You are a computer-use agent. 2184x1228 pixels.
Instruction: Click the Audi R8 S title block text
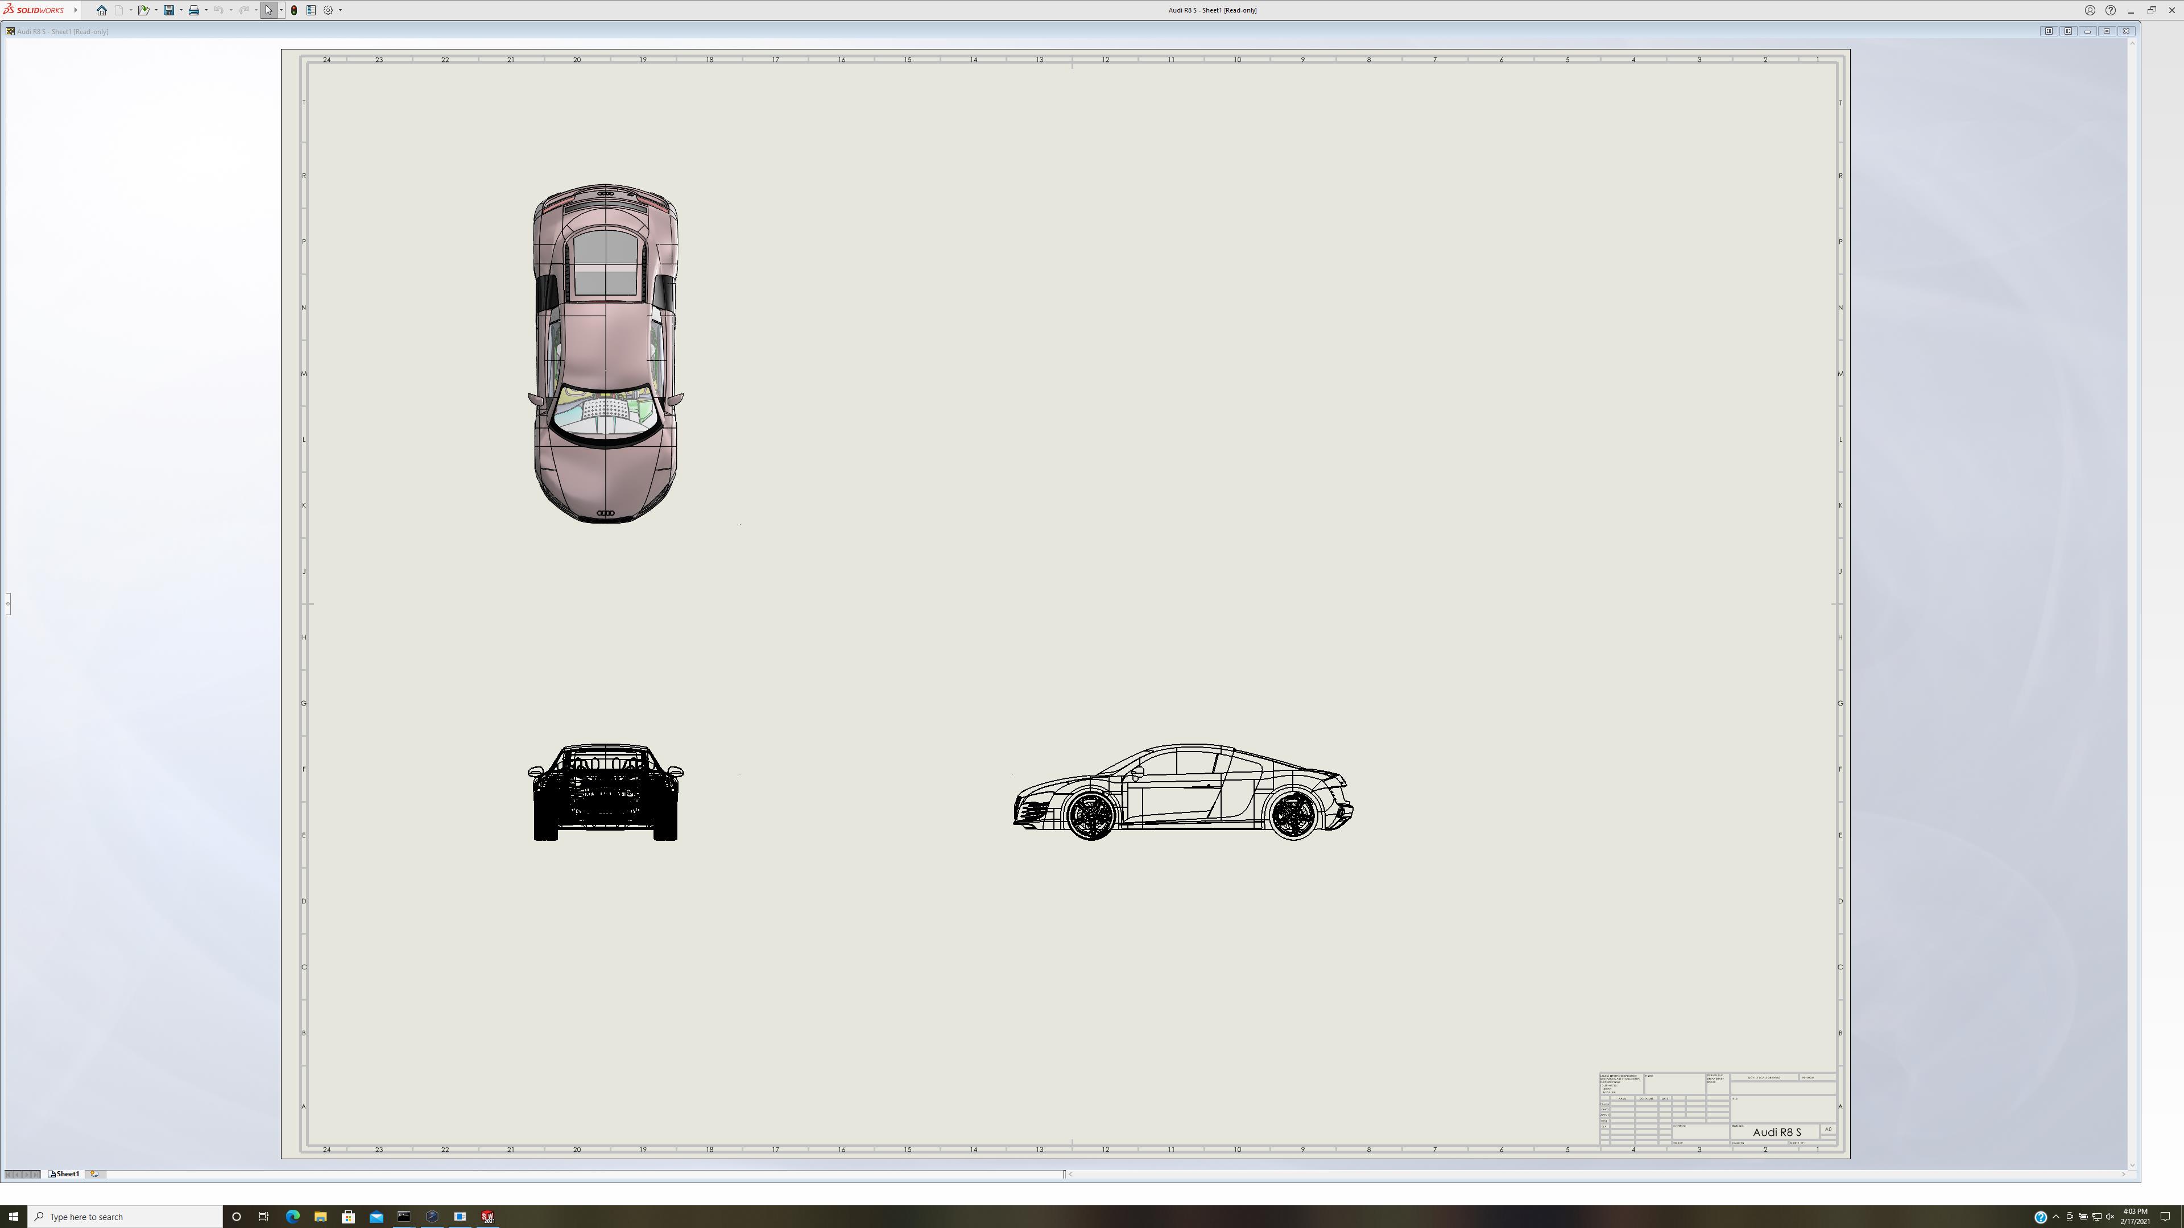pyautogui.click(x=1776, y=1132)
